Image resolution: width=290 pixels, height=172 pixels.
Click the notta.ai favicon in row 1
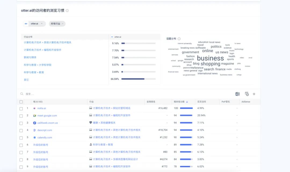[34, 108]
